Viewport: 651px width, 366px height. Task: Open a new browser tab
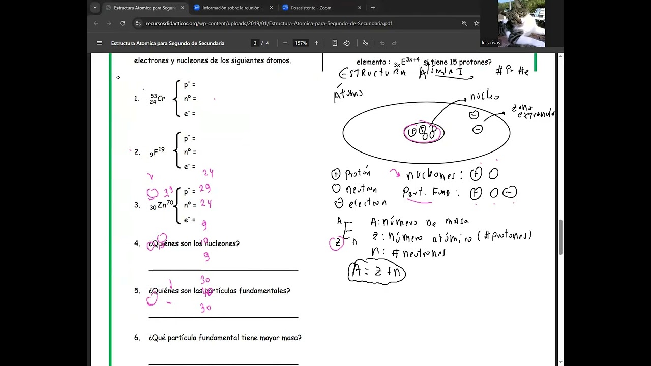click(373, 8)
